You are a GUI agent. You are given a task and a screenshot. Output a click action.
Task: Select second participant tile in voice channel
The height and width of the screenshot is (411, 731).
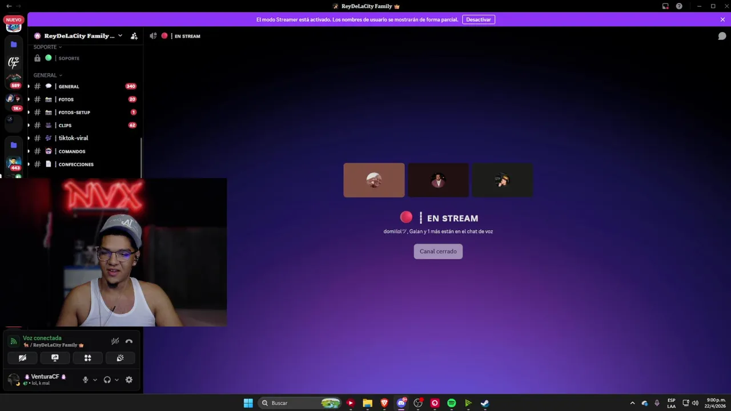tap(438, 180)
